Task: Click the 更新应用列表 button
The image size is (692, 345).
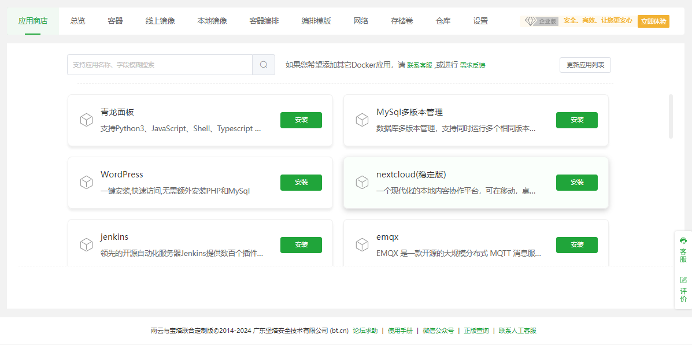Action: pyautogui.click(x=586, y=65)
